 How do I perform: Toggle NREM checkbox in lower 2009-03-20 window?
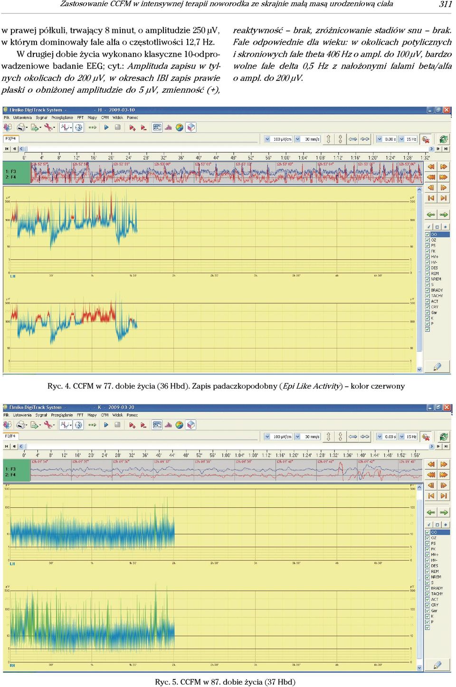pyautogui.click(x=427, y=577)
